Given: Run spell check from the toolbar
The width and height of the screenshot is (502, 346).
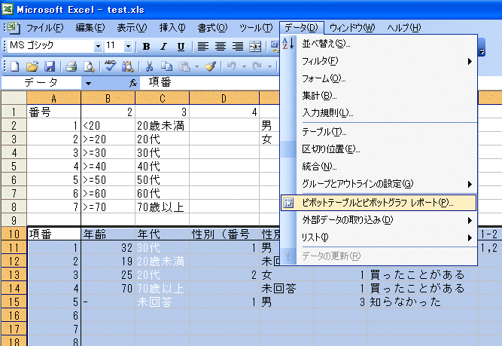Looking at the screenshot, I should point(111,66).
